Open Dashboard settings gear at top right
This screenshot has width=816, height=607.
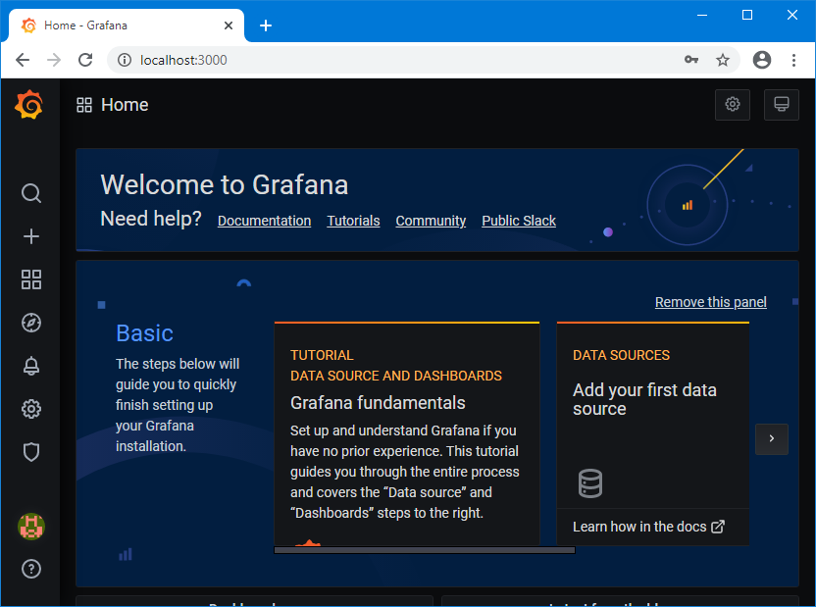coord(733,105)
